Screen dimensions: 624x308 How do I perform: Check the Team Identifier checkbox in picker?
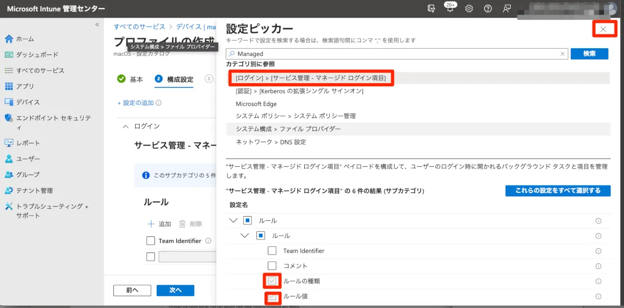click(272, 251)
